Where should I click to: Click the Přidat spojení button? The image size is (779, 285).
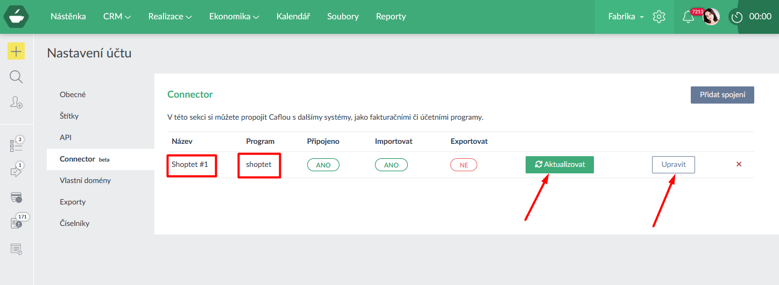tap(722, 94)
